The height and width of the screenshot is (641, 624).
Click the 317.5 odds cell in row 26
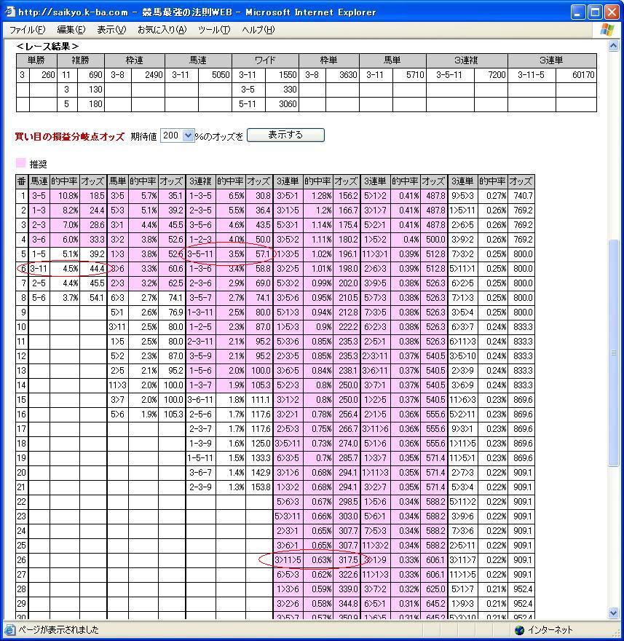click(x=347, y=560)
